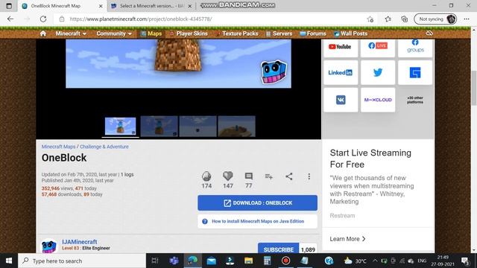The height and width of the screenshot is (268, 477).
Task: Open the Favorites list icon
Action: point(388,19)
